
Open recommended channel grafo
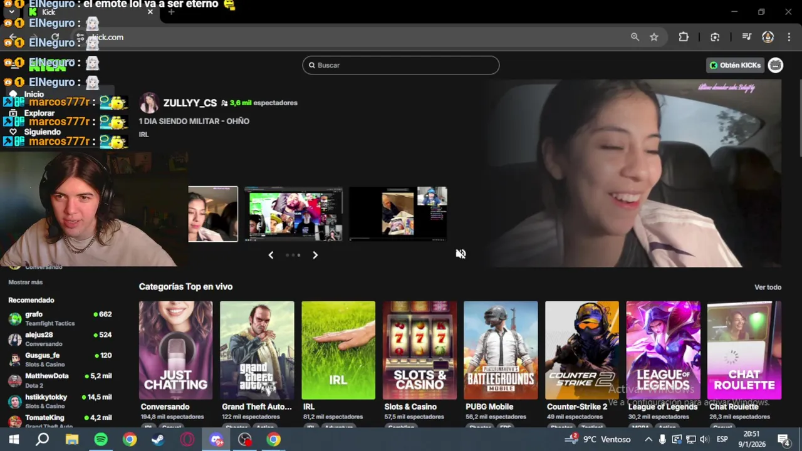(60, 318)
